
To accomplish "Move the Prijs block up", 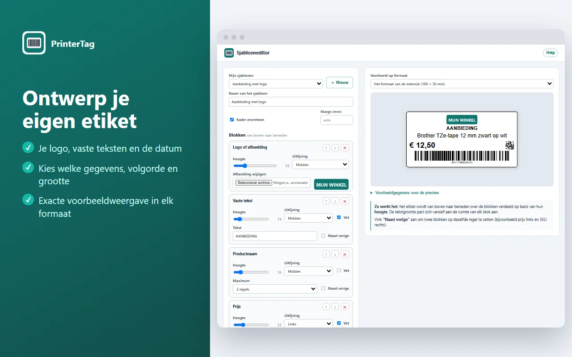I will coord(326,307).
